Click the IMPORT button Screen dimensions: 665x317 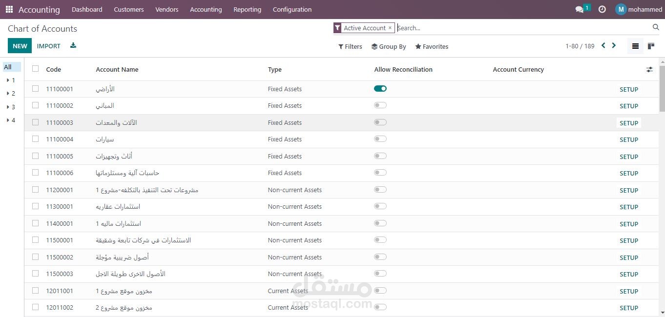click(49, 46)
